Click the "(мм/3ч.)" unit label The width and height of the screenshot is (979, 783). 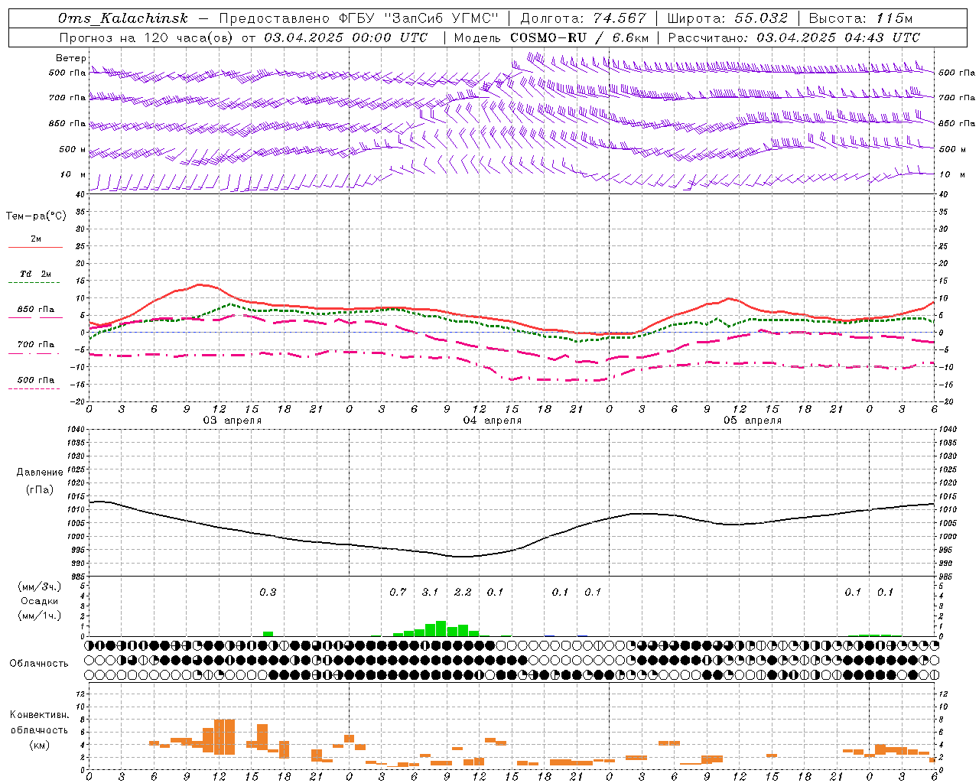(x=40, y=586)
